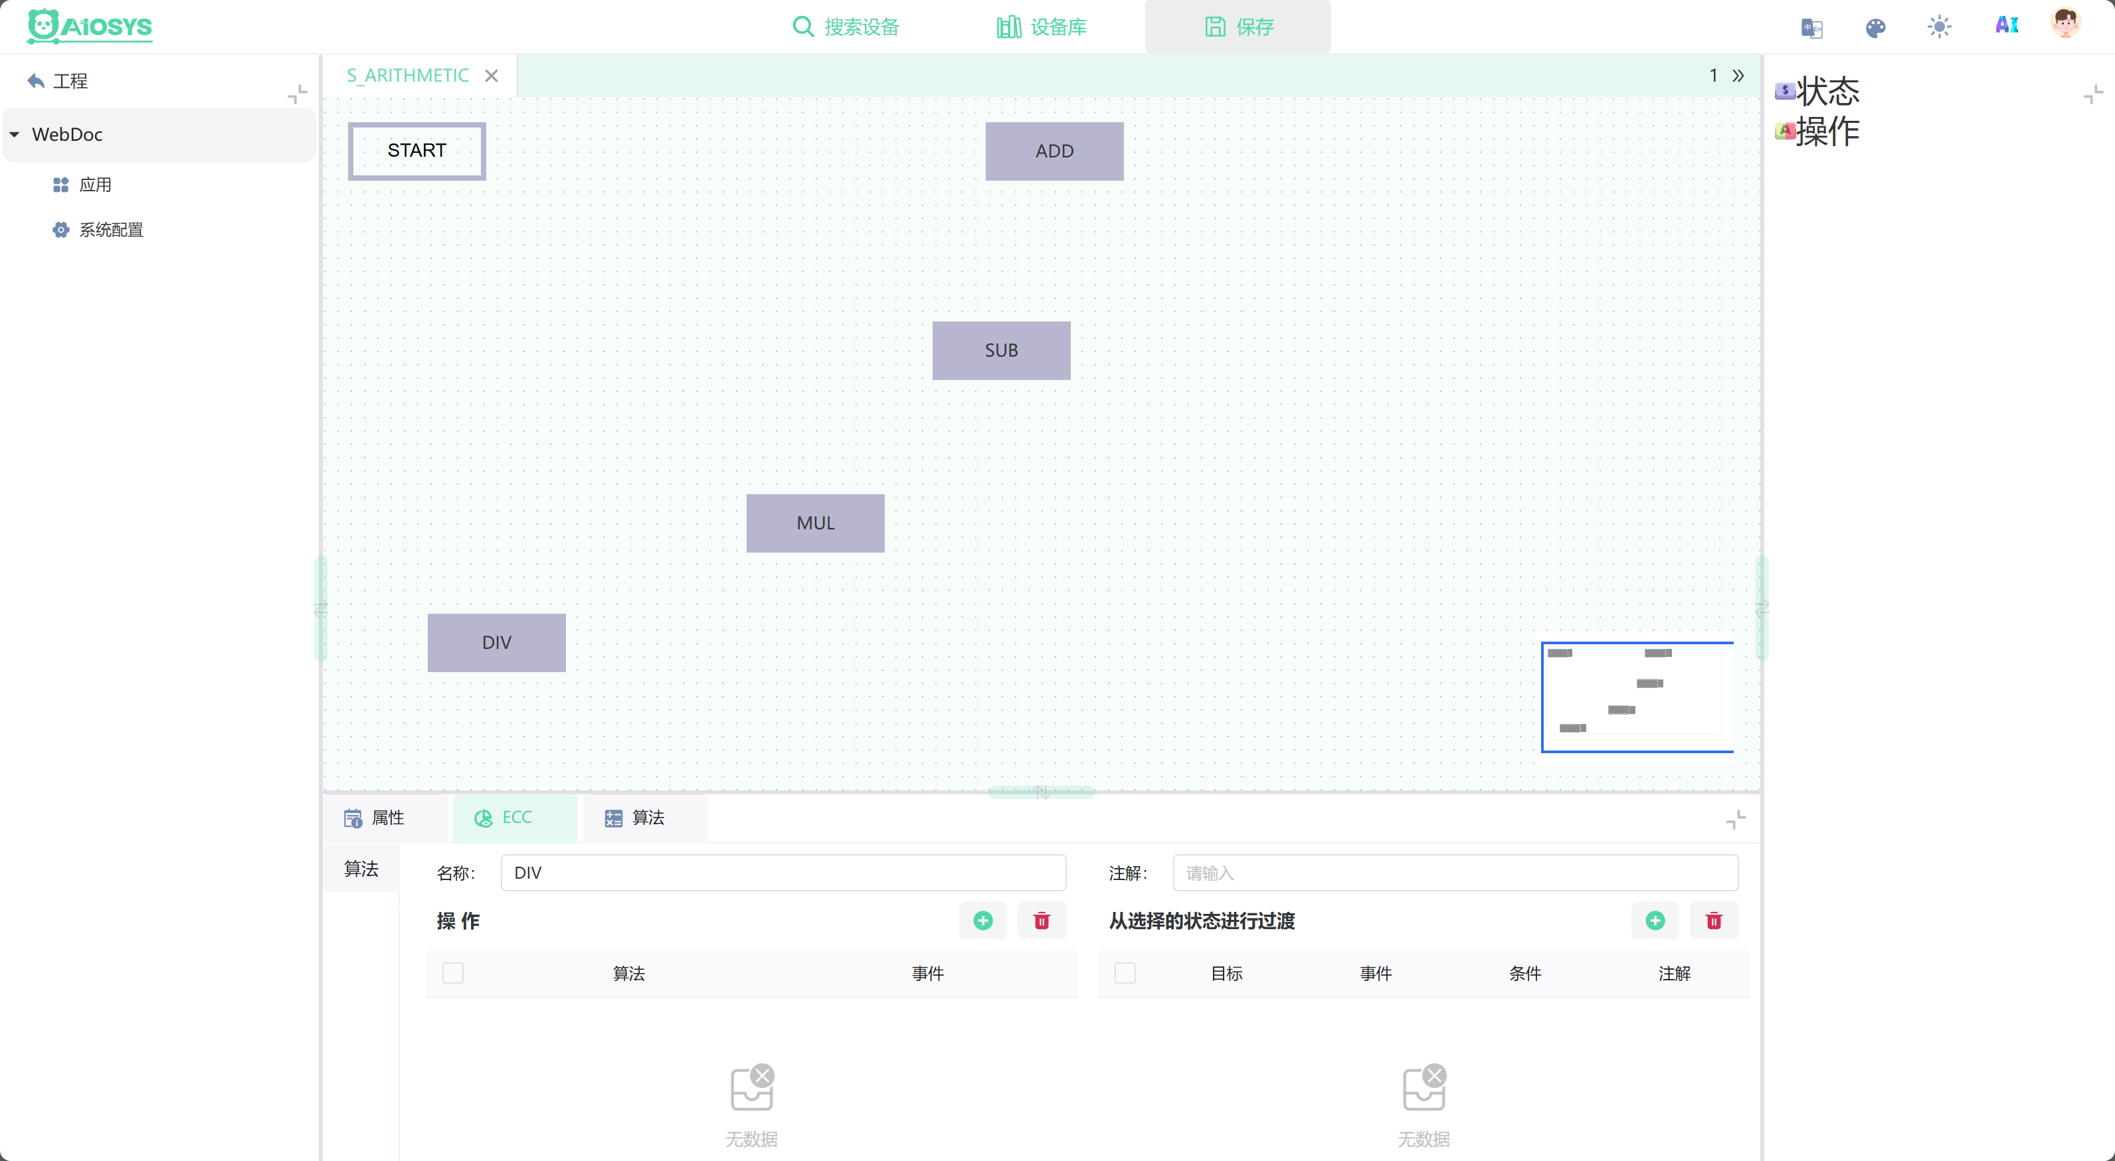This screenshot has height=1161, width=2115.
Task: Open the AI assistant icon
Action: 2007,25
